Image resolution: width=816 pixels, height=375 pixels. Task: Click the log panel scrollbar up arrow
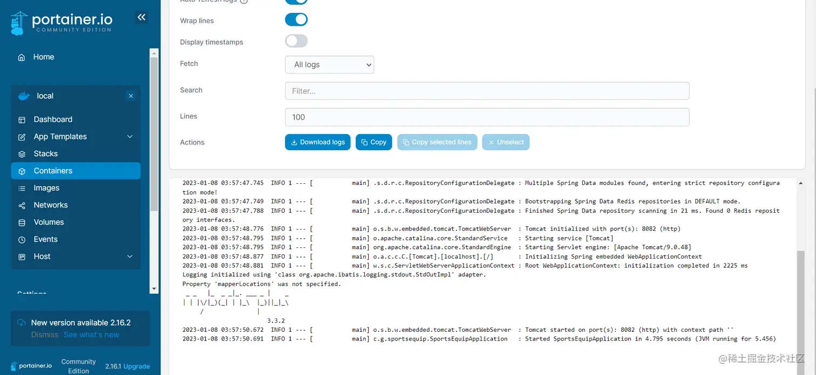[800, 184]
